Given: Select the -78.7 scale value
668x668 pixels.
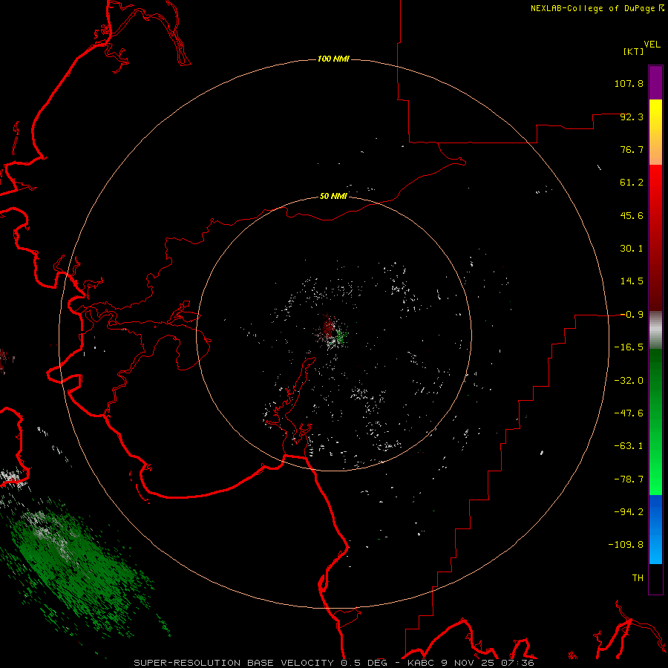Looking at the screenshot, I should [629, 479].
